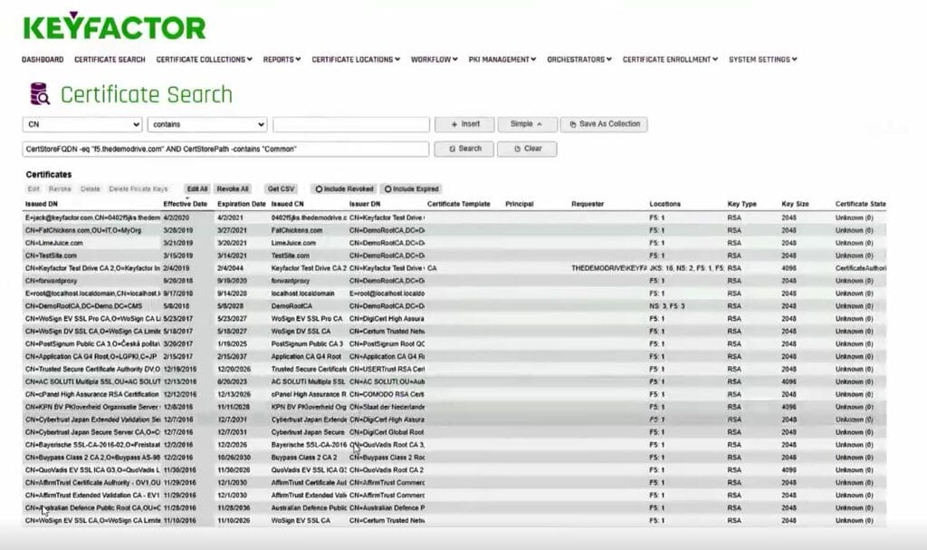
Task: Expand the Reports menu
Action: tap(282, 59)
